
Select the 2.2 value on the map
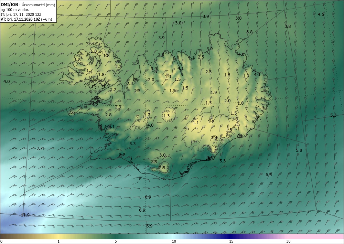coord(114,89)
